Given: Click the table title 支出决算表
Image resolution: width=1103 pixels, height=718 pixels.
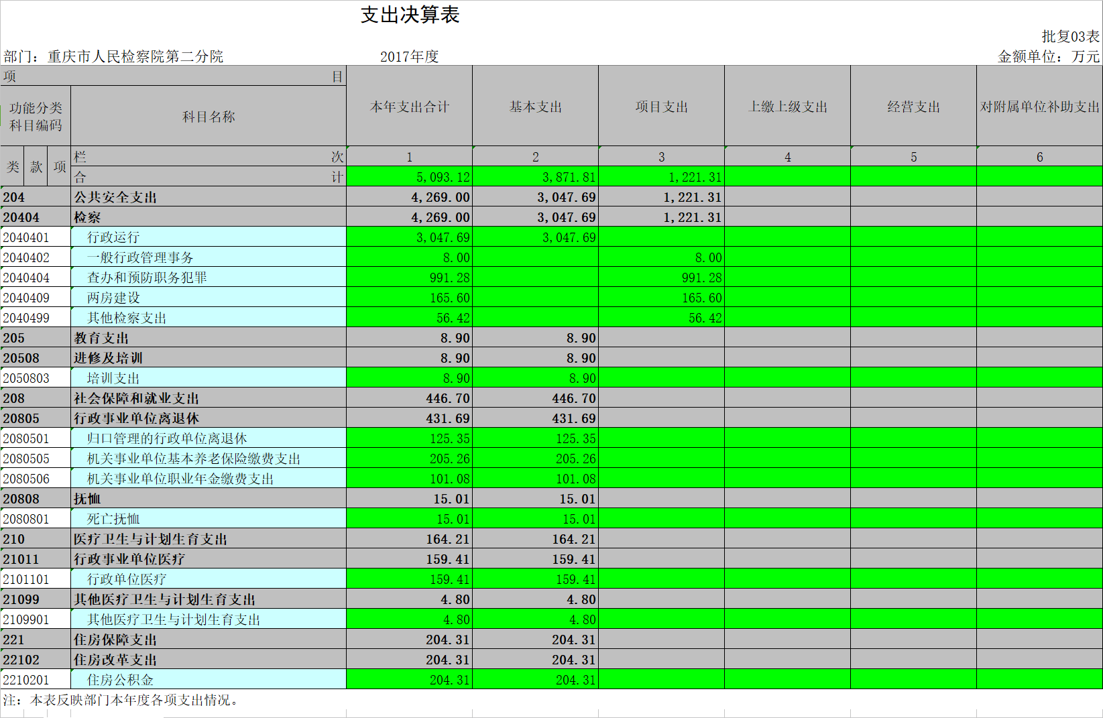Looking at the screenshot, I should point(410,15).
